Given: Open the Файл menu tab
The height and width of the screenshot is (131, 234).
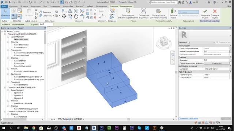Looking at the screenshot, I should tap(4, 6).
